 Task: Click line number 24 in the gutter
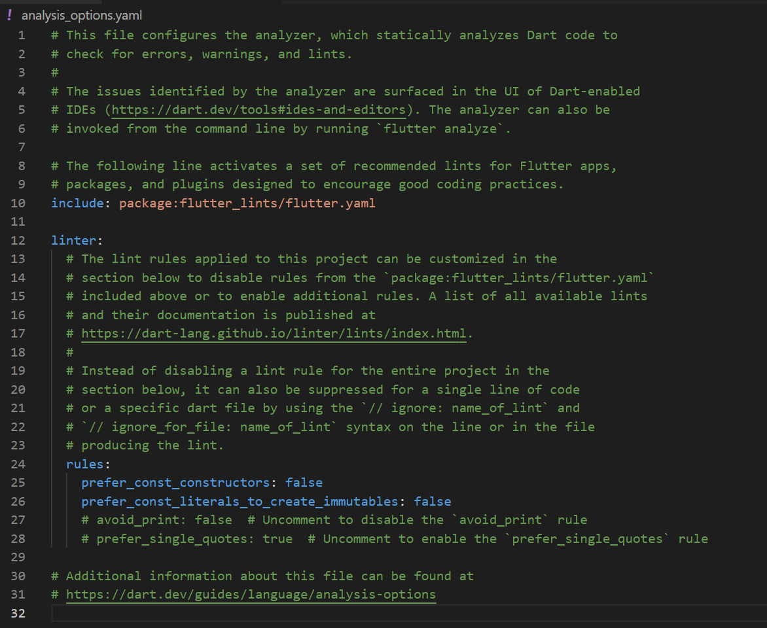[x=18, y=464]
